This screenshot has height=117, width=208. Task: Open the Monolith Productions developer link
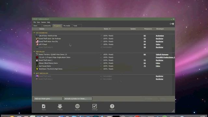(x=165, y=58)
